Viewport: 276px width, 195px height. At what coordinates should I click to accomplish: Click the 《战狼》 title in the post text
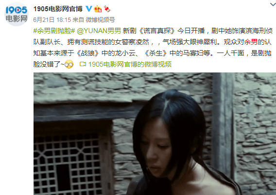88,53
